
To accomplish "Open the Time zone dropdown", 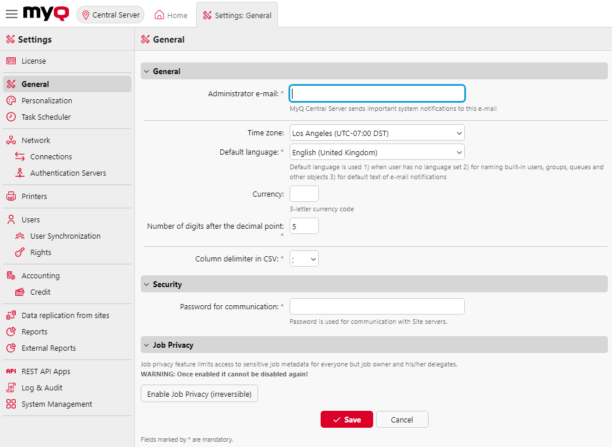I will click(377, 132).
